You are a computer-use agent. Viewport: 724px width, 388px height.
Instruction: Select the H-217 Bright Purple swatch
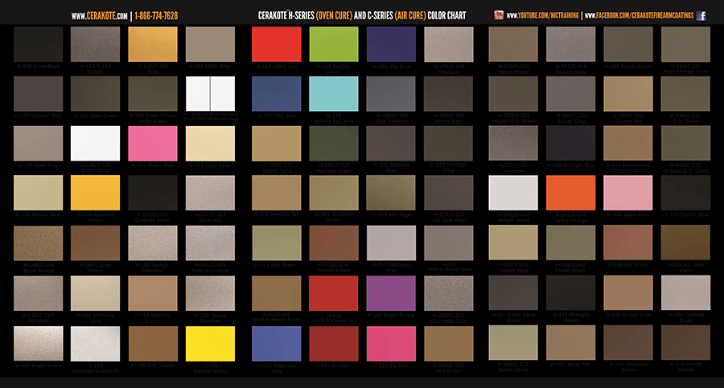[391, 293]
